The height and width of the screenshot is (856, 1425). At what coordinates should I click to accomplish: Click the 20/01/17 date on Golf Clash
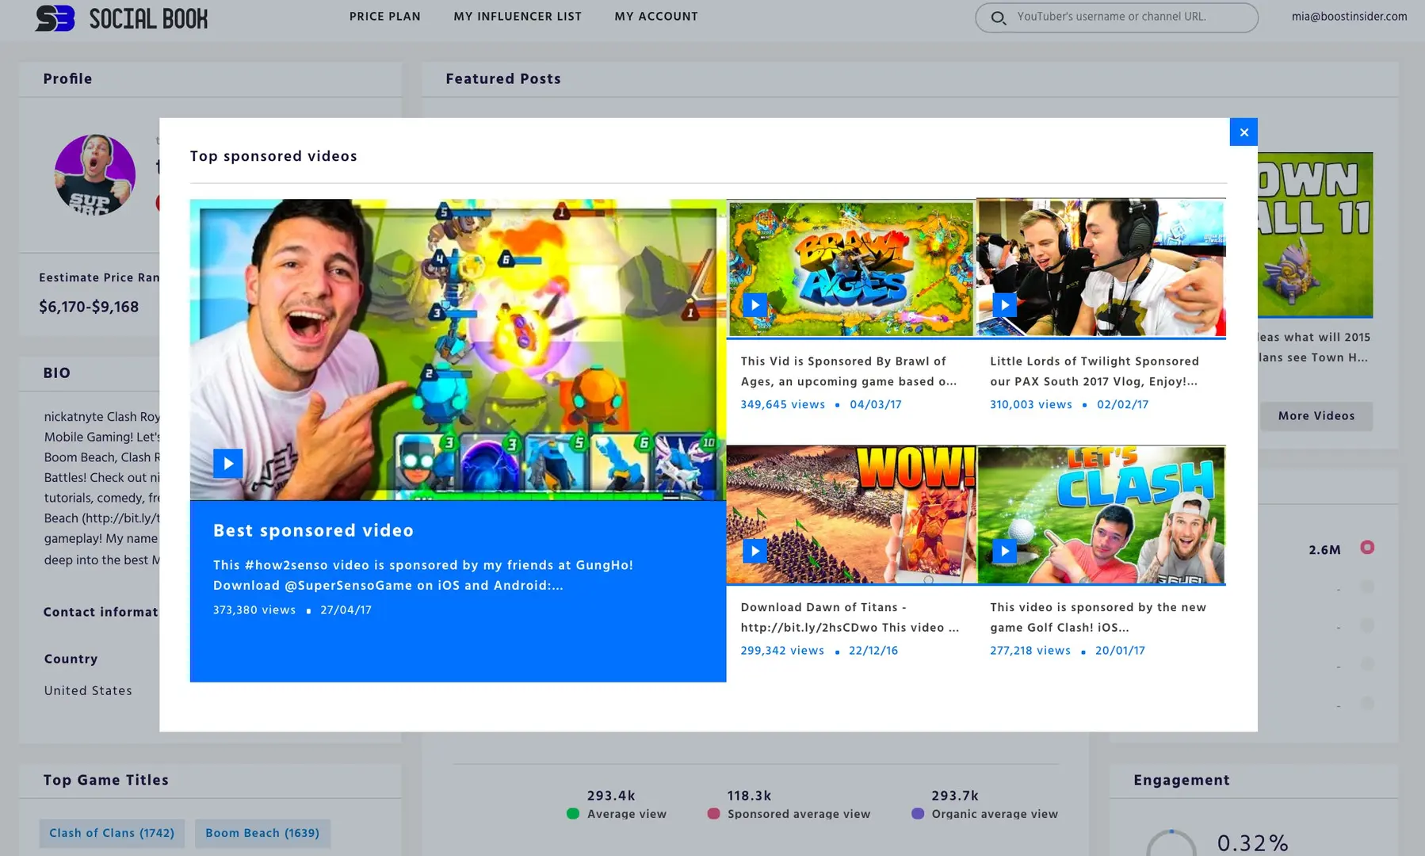pyautogui.click(x=1120, y=651)
